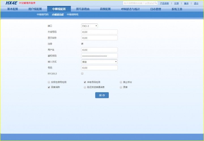Image resolution: width=204 pixels, height=141 pixels.
Task: Toggle the 注册 checkbox
Action: pyautogui.click(x=82, y=44)
